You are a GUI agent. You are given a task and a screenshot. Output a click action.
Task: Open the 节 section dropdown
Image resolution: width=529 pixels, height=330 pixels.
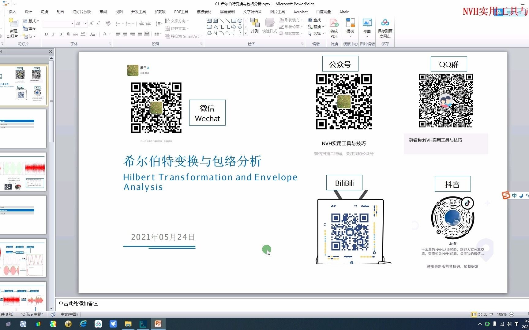point(29,36)
